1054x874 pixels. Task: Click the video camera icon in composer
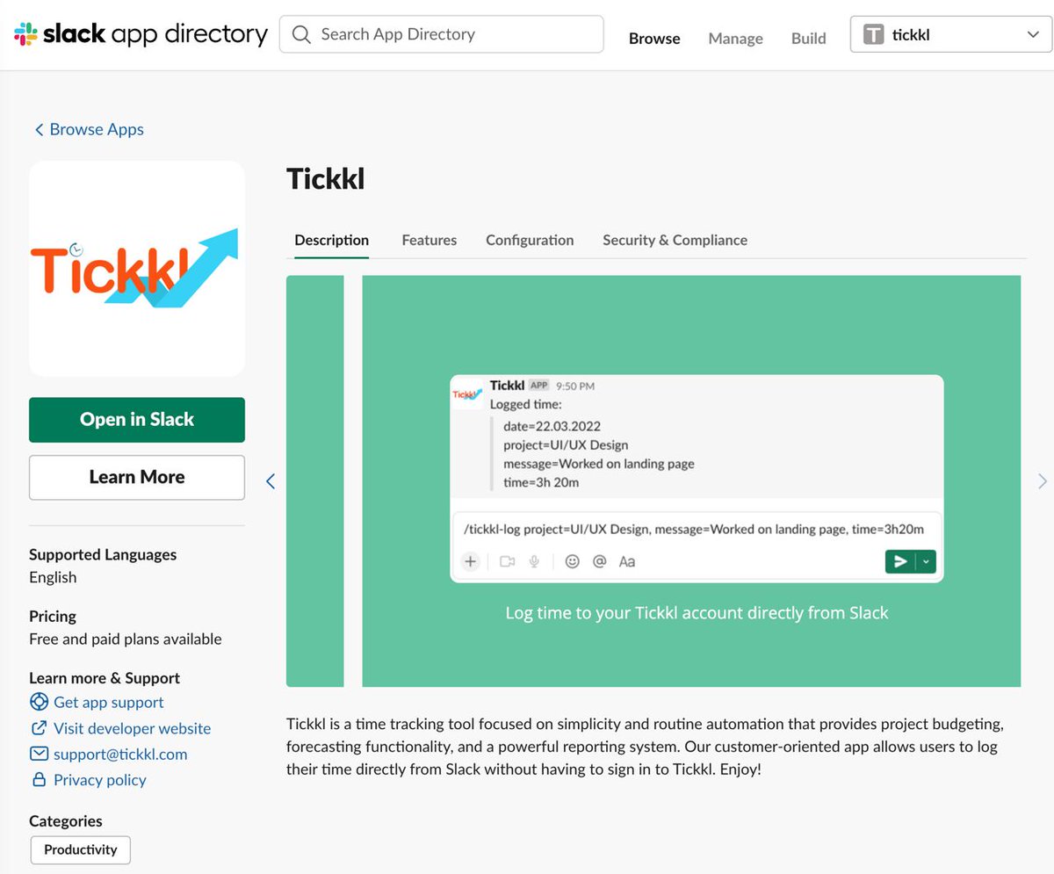pyautogui.click(x=507, y=561)
